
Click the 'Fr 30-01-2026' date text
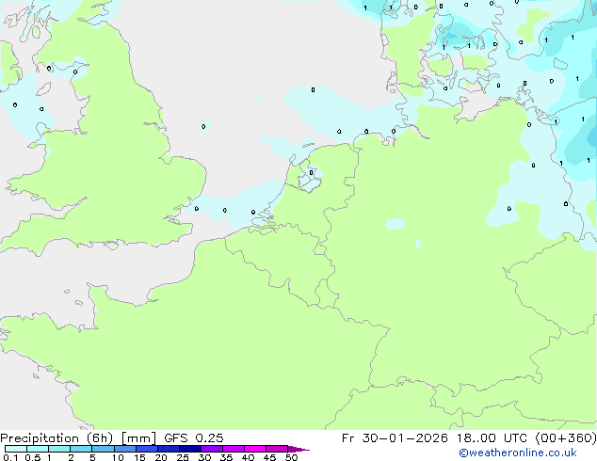395,438
